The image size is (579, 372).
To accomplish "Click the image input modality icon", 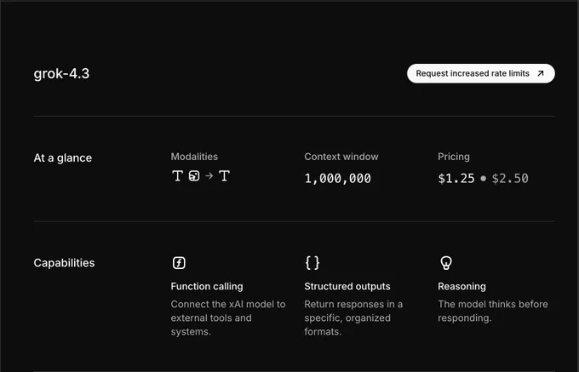I will [x=194, y=176].
